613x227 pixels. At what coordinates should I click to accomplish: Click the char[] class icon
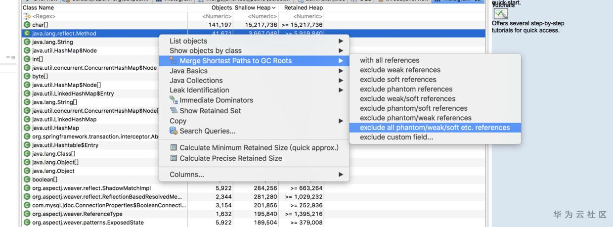click(27, 25)
